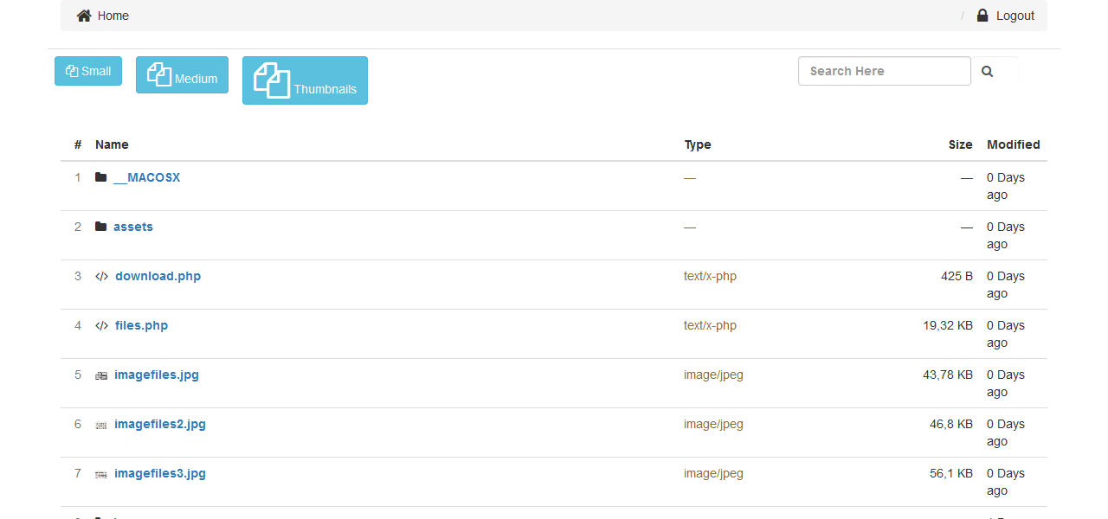Click the Logout link text
Image resolution: width=1108 pixels, height=519 pixels.
[1015, 16]
